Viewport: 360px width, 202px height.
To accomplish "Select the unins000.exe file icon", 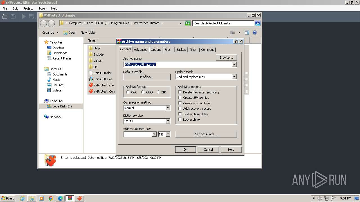I will coord(91,79).
